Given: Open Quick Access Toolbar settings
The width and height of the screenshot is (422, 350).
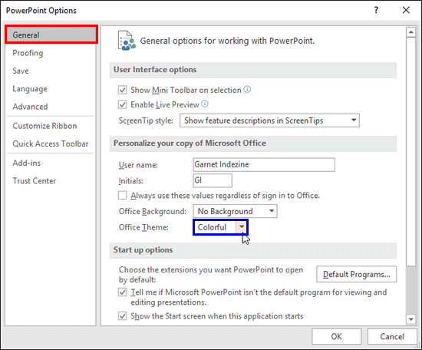Looking at the screenshot, I should (x=51, y=144).
